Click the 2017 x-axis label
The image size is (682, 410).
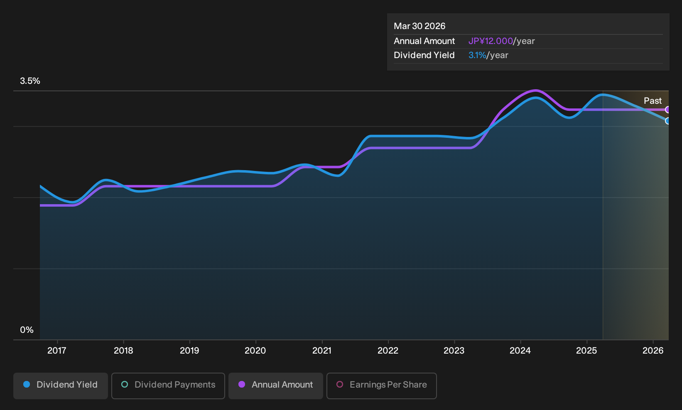(57, 351)
